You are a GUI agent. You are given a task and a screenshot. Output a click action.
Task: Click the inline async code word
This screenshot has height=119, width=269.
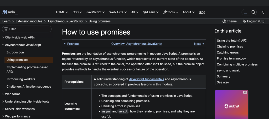pos(106,111)
